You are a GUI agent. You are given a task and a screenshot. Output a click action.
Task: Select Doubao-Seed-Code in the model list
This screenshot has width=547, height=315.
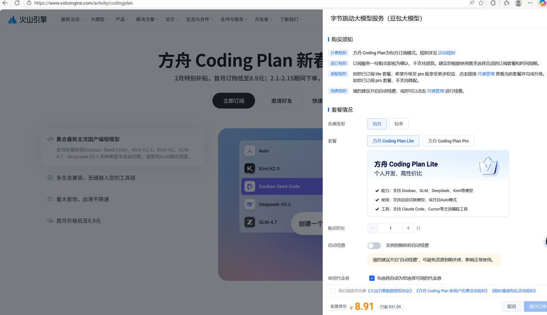tap(282, 187)
